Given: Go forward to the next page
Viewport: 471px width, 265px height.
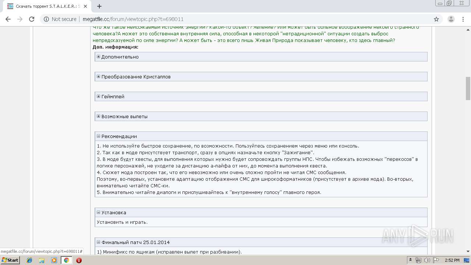Looking at the screenshot, I should tap(20, 19).
